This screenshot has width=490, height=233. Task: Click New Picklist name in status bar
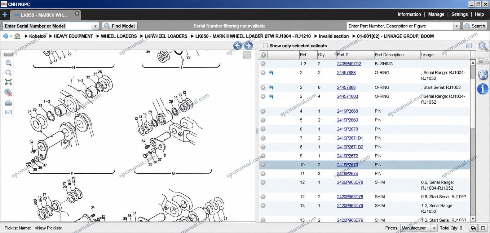pyautogui.click(x=48, y=228)
